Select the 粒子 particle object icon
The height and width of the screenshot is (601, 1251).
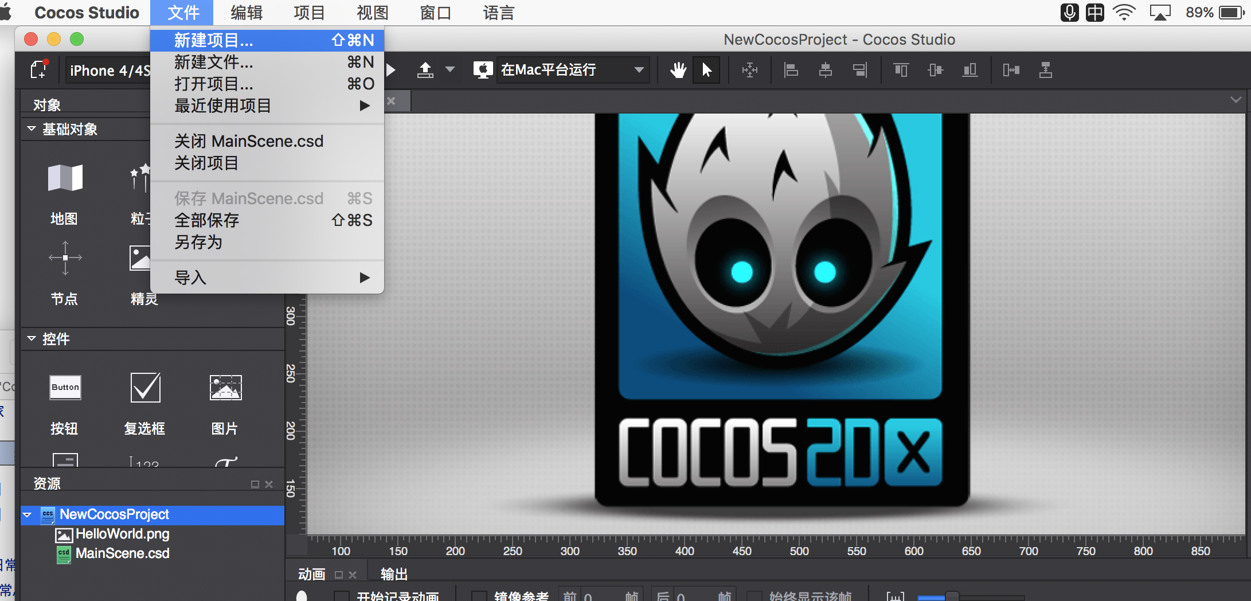[x=140, y=178]
